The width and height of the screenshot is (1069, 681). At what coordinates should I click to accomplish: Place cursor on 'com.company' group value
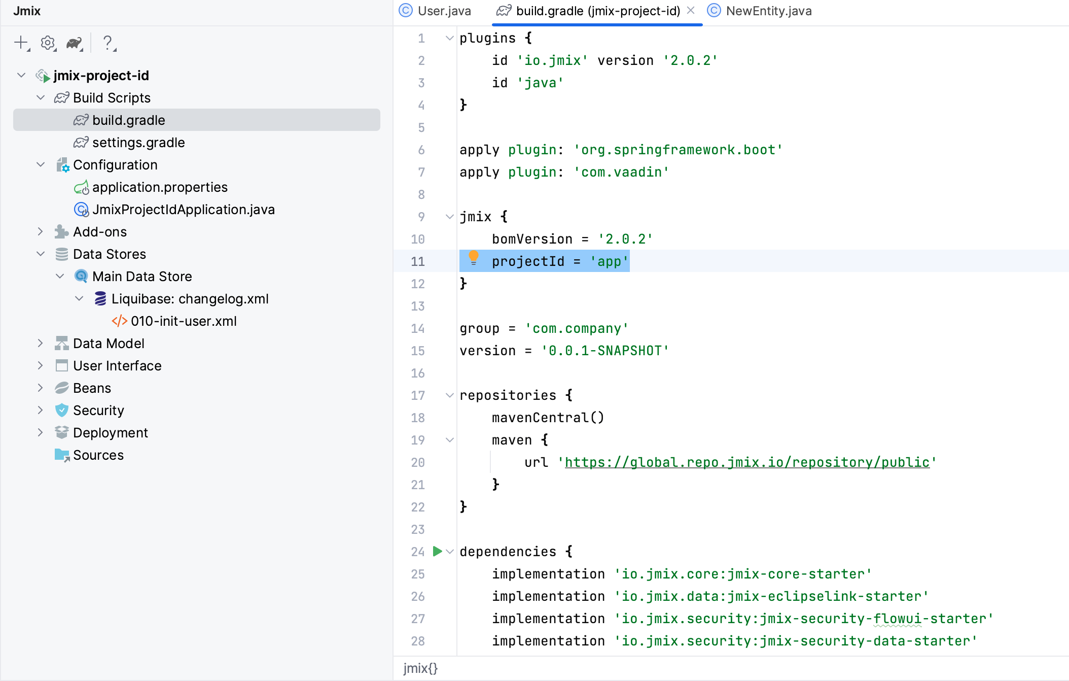pos(577,328)
